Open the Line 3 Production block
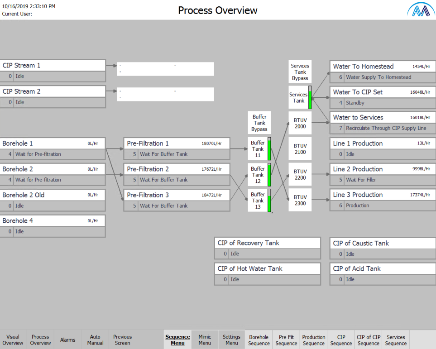 click(383, 200)
